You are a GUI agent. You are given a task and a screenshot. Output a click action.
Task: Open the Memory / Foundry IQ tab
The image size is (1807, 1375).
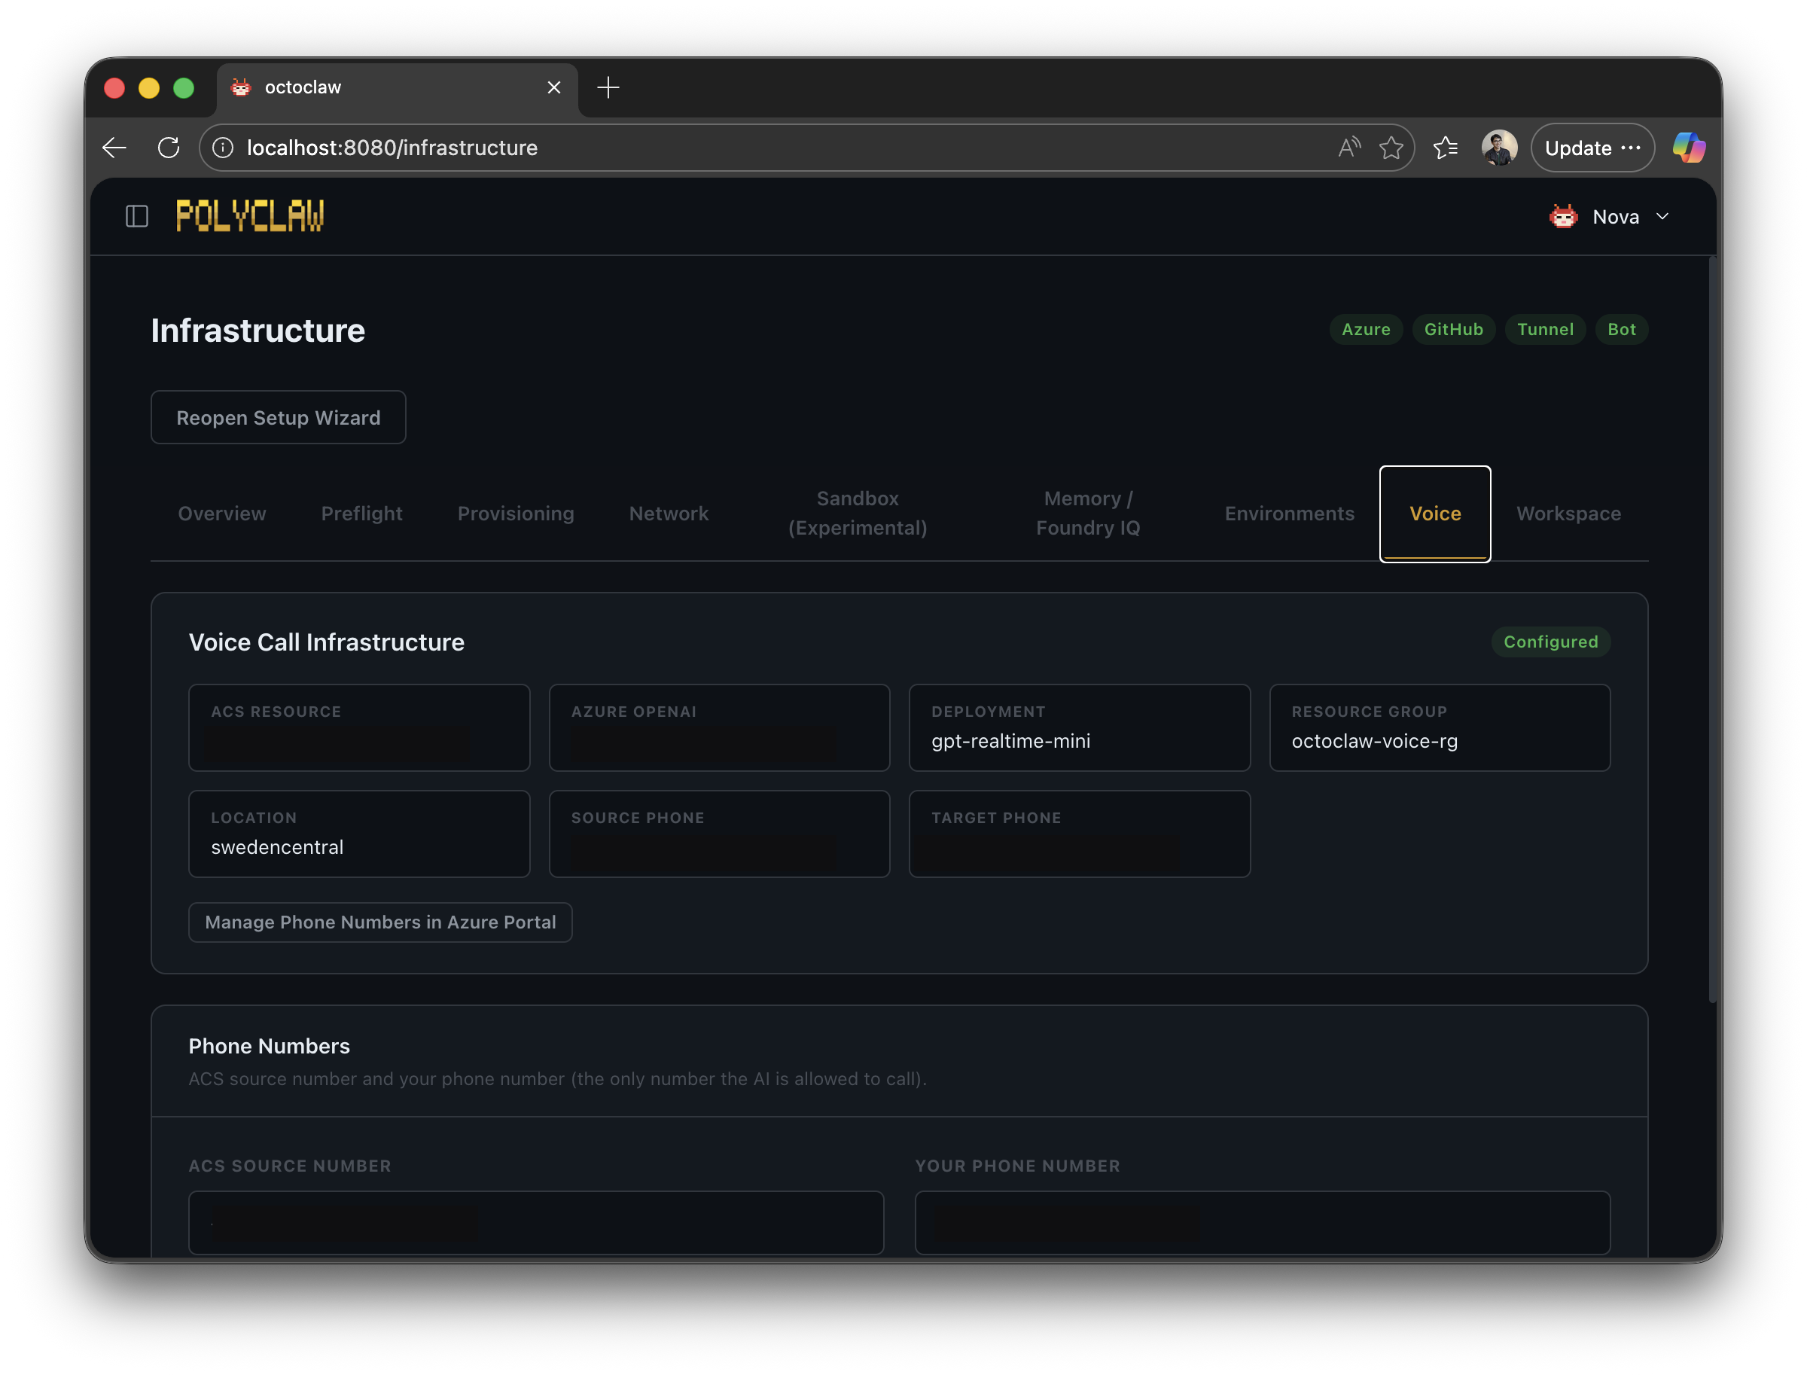pos(1088,513)
